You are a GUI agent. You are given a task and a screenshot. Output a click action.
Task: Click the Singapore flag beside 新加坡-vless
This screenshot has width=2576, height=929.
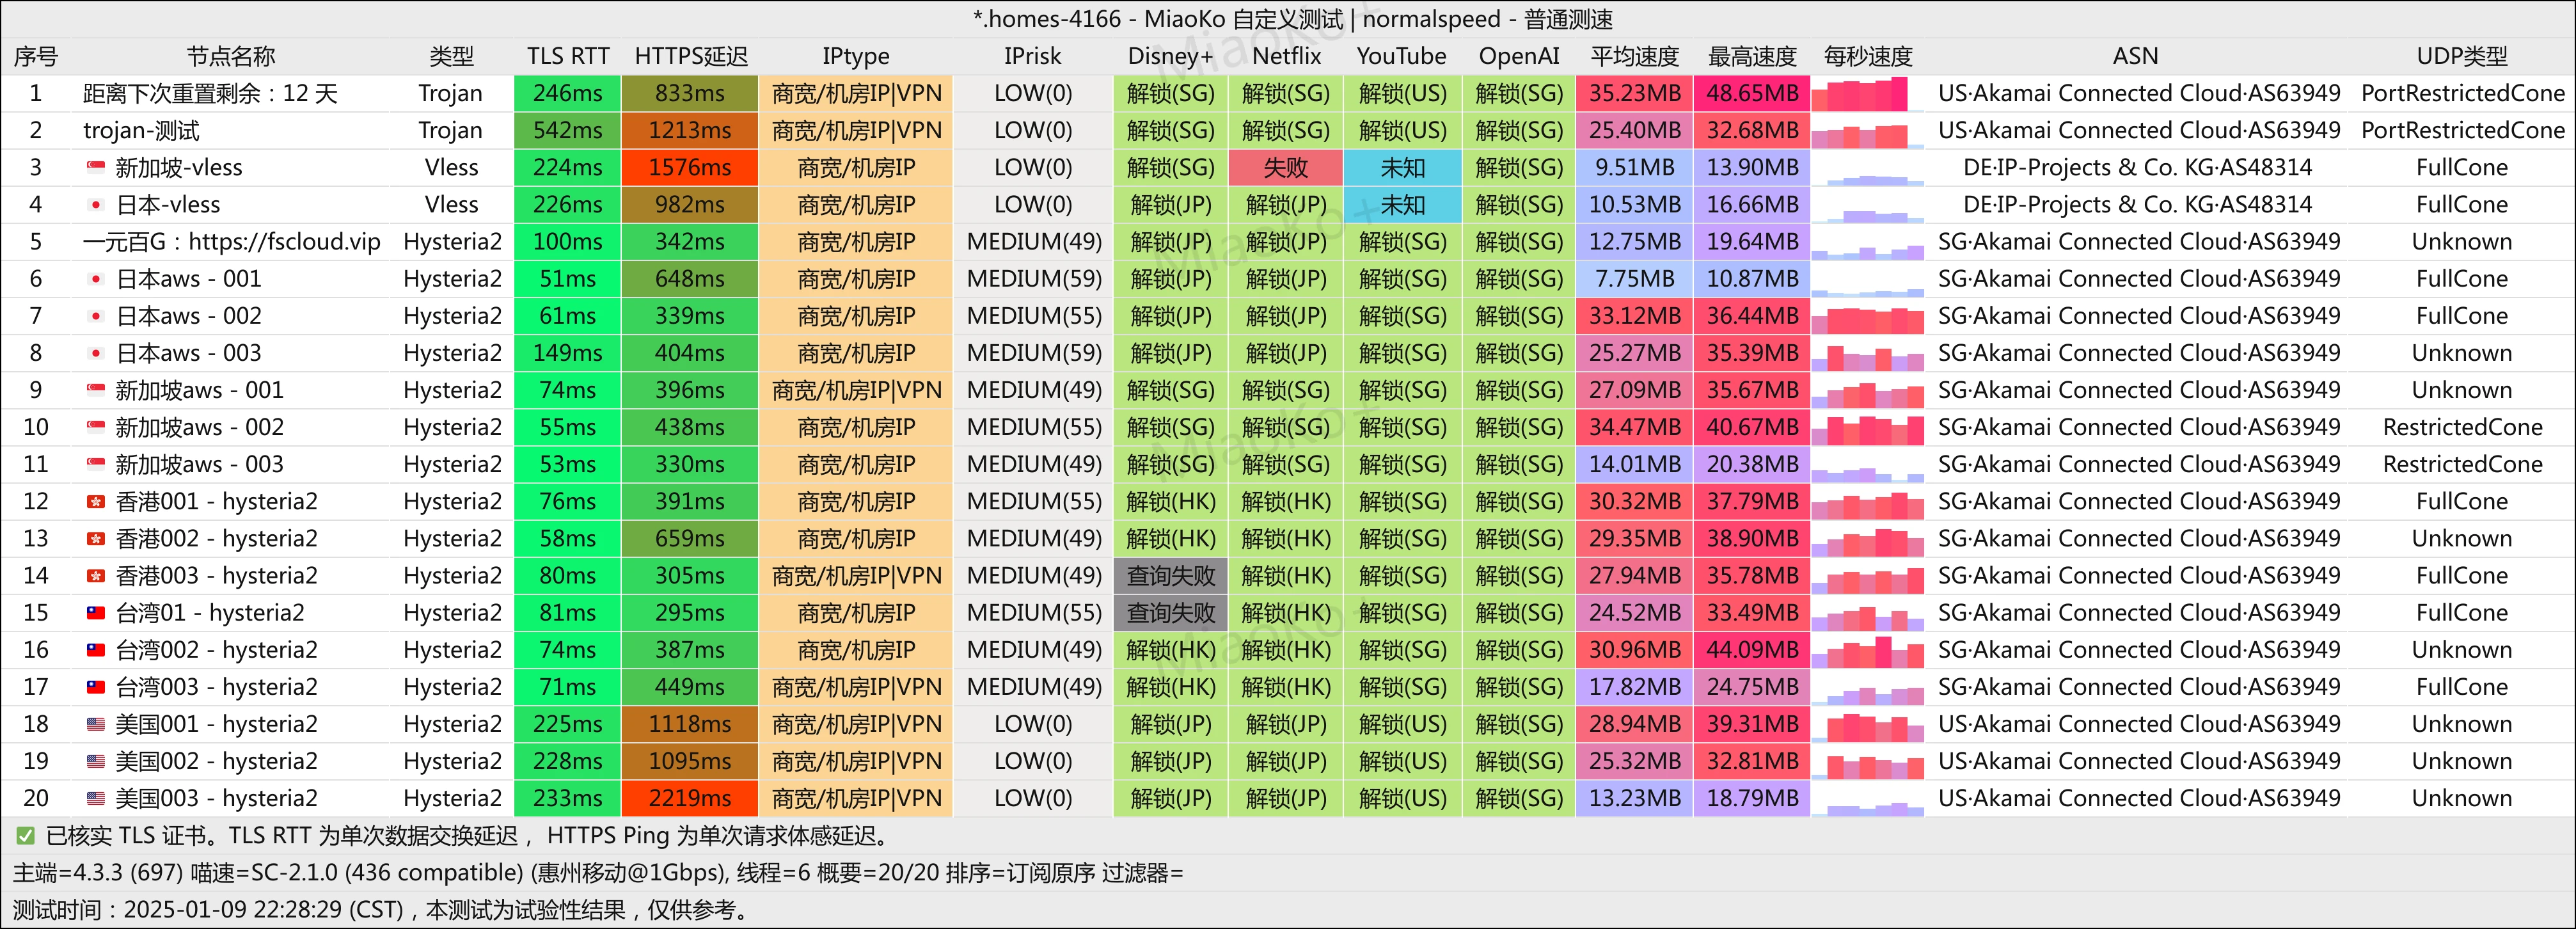click(x=96, y=167)
